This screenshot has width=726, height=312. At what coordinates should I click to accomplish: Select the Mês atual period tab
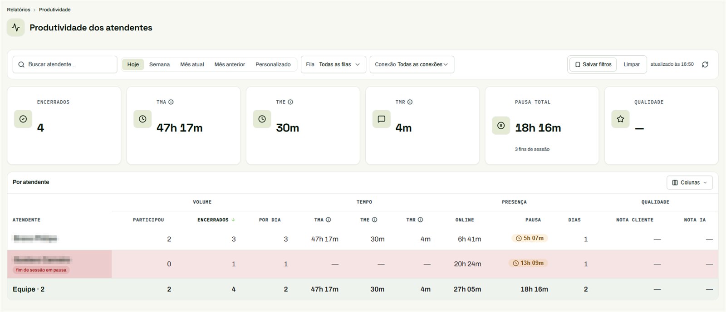(x=192, y=64)
